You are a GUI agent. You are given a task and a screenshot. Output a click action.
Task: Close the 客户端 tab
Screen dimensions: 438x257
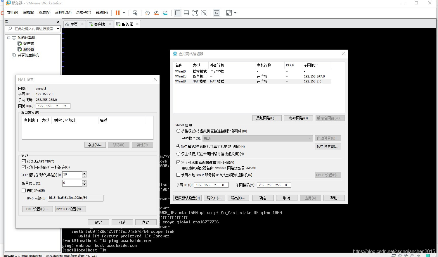tap(110, 24)
